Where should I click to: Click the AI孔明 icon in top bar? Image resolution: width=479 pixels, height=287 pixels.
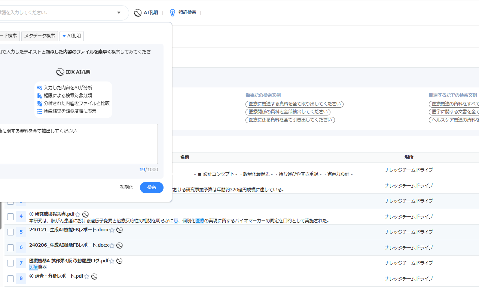click(x=138, y=13)
